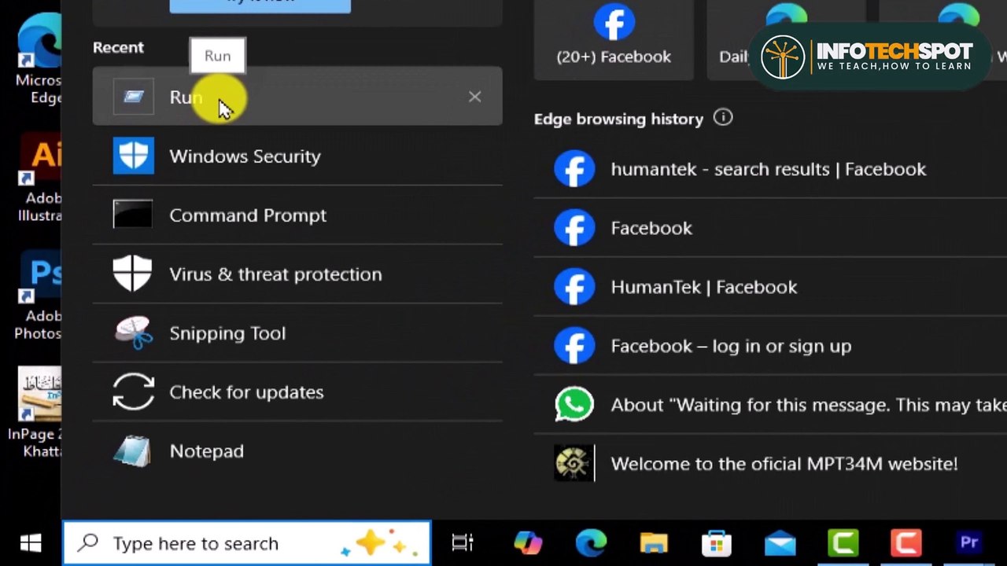Launch Snipping Tool
Viewport: 1007px width, 566px height.
pyautogui.click(x=297, y=333)
